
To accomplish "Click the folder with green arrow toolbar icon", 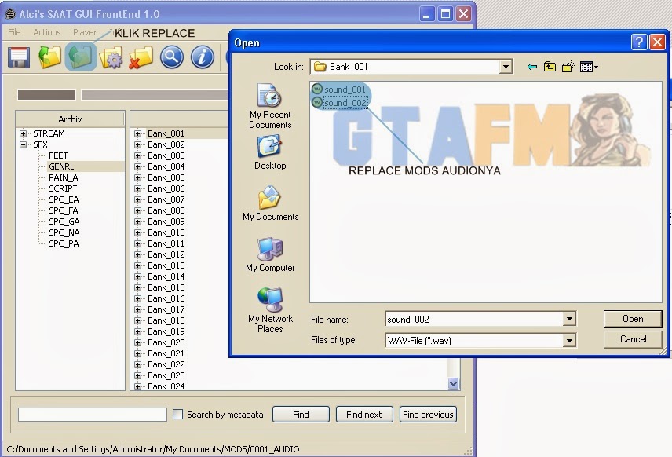I will pos(49,57).
